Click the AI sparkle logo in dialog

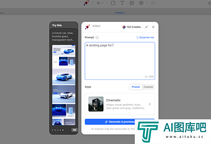tap(87, 27)
